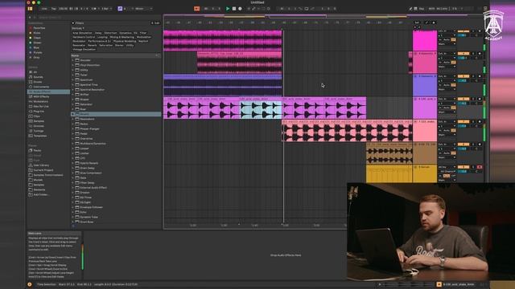Disarm the red arm button on track 7

tap(480, 167)
